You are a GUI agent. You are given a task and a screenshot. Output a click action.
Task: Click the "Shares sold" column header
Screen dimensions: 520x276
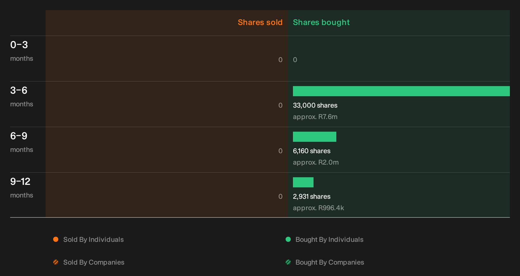coord(260,22)
